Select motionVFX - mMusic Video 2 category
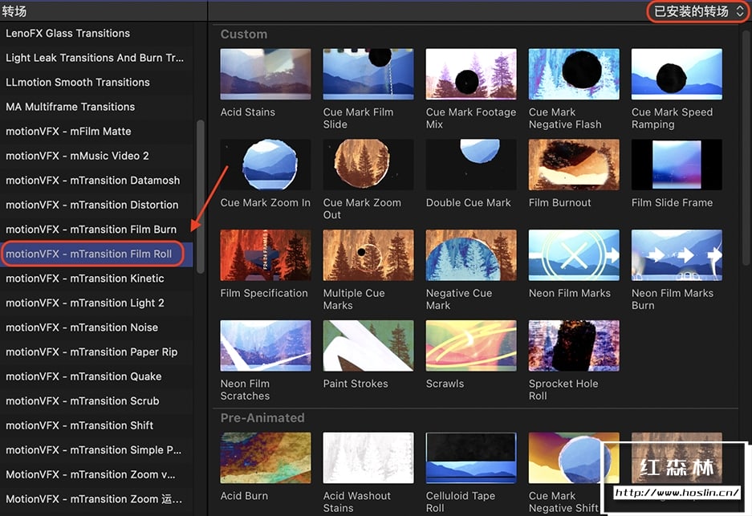 click(x=96, y=156)
